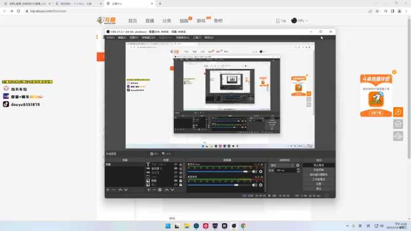Open Windows Start menu on taskbar

pos(168,226)
